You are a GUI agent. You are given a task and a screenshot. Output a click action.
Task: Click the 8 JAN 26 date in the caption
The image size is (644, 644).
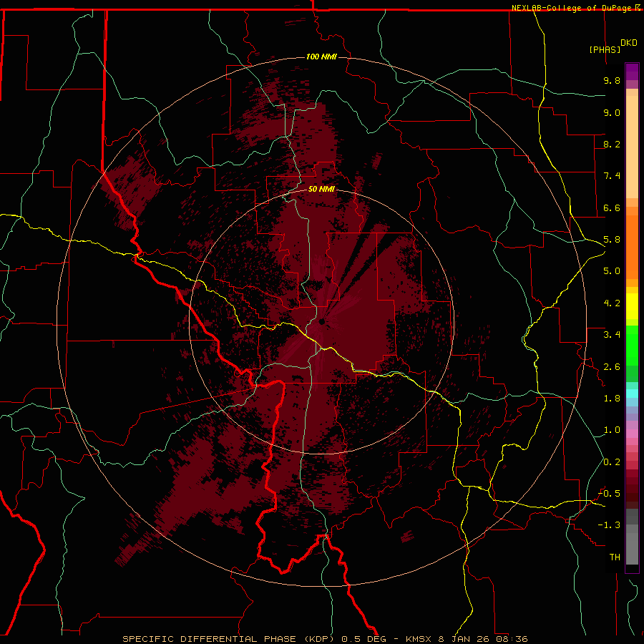click(463, 639)
